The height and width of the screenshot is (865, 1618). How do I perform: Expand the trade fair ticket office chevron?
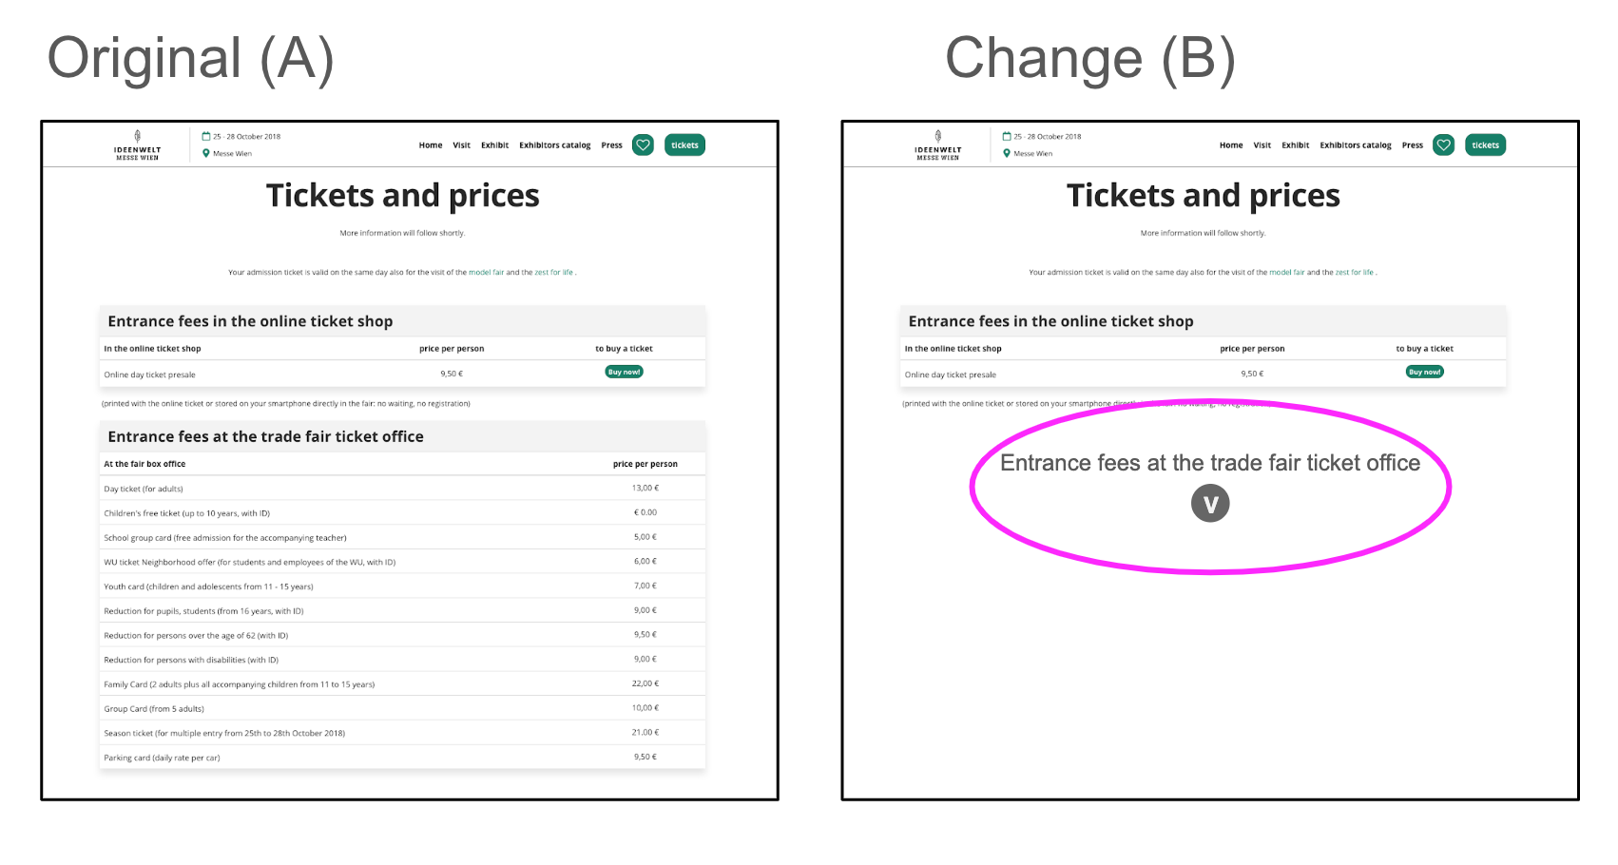(x=1210, y=504)
